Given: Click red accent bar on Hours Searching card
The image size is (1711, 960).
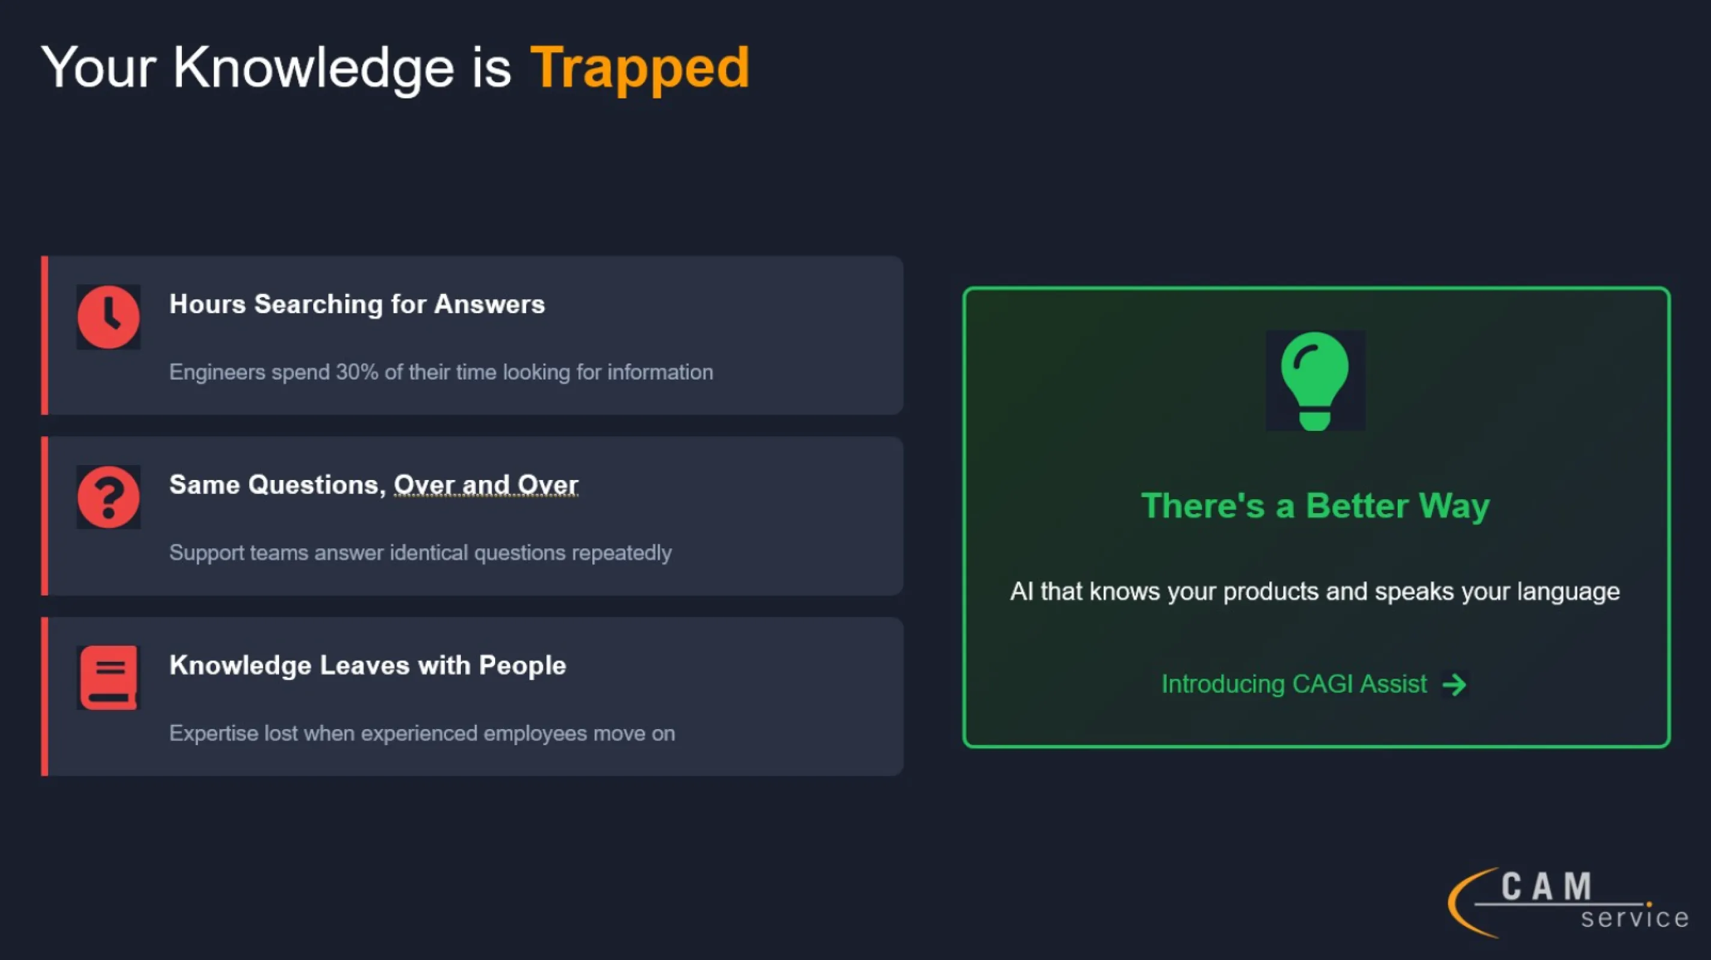Looking at the screenshot, I should [44, 335].
